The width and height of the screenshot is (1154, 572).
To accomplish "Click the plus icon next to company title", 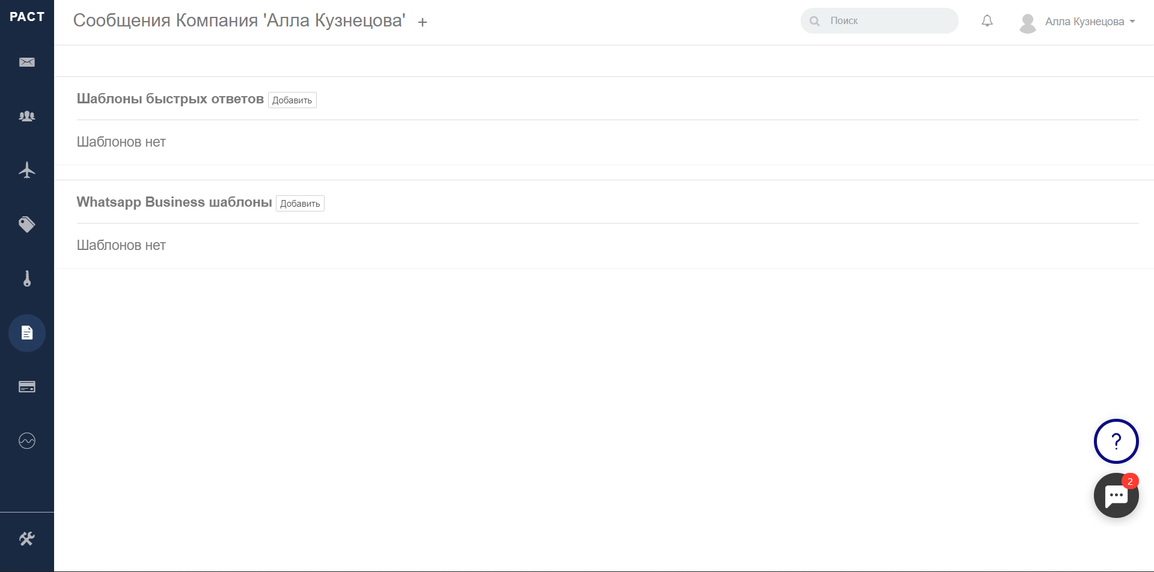I will 423,22.
